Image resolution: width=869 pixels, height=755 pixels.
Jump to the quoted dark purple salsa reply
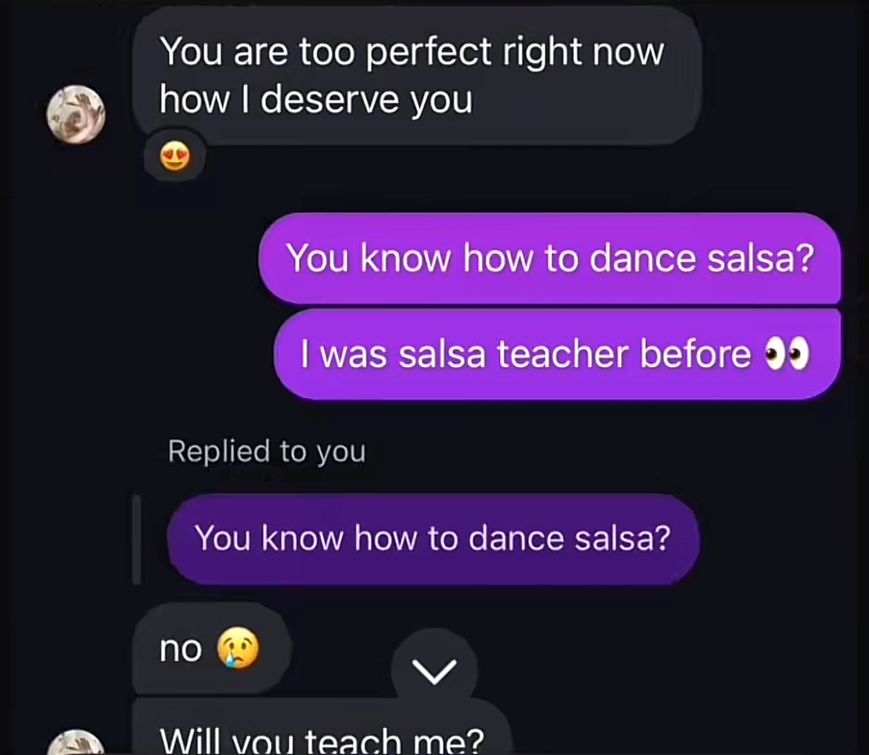(x=433, y=538)
